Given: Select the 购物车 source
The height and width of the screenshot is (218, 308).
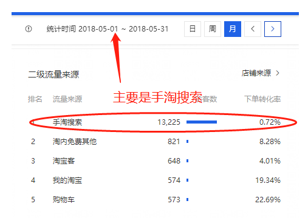Looking at the screenshot, I should 64,200.
